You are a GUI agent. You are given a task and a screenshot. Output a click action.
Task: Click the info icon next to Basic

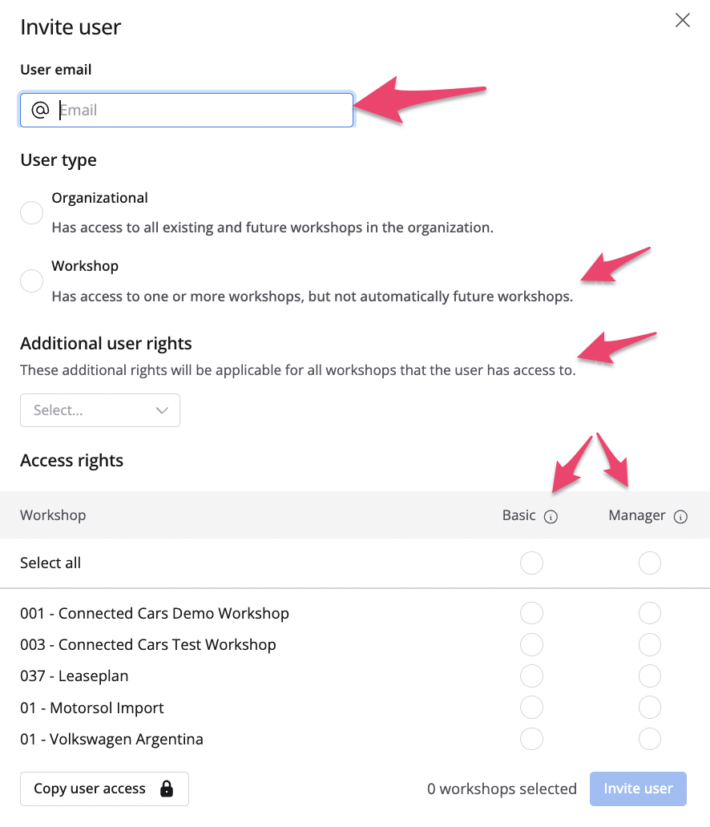[x=551, y=517]
